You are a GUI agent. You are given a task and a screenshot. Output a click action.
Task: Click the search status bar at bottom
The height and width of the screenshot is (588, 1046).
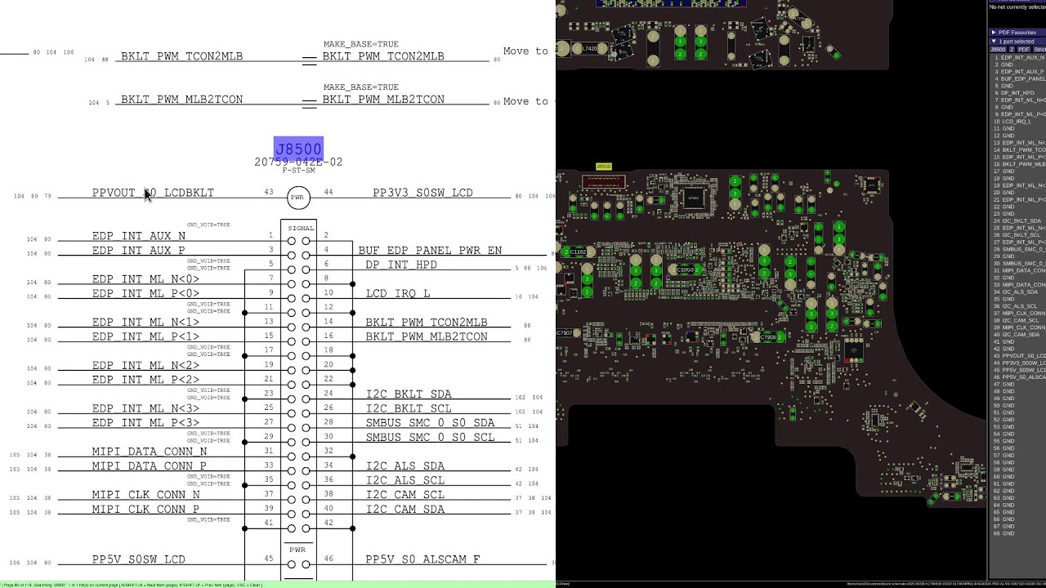coord(278,584)
